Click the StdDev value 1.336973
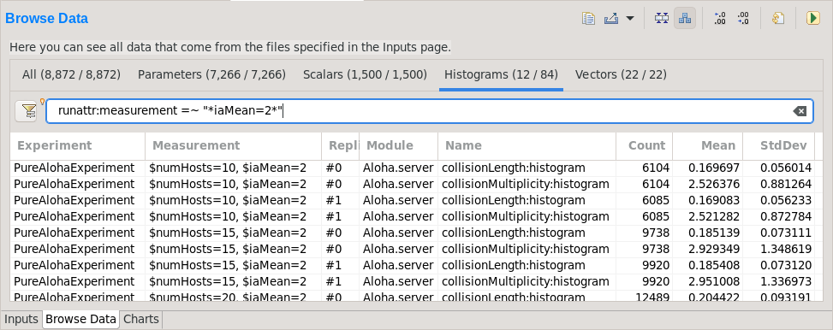This screenshot has height=330, width=833. (786, 282)
